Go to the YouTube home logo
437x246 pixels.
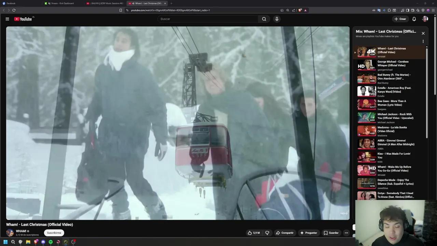[23, 19]
